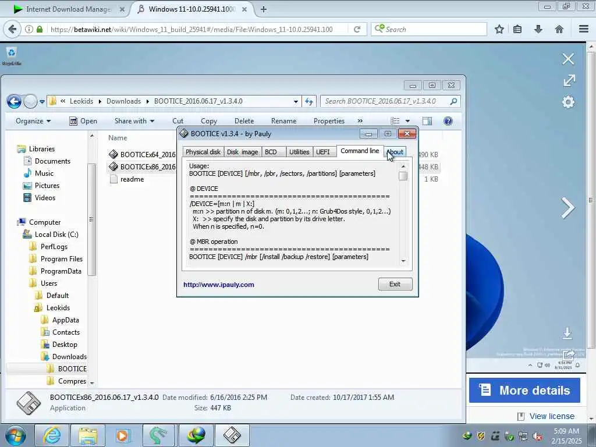The height and width of the screenshot is (447, 596).
Task: Click the Explorer help question-mark icon
Action: (x=448, y=121)
